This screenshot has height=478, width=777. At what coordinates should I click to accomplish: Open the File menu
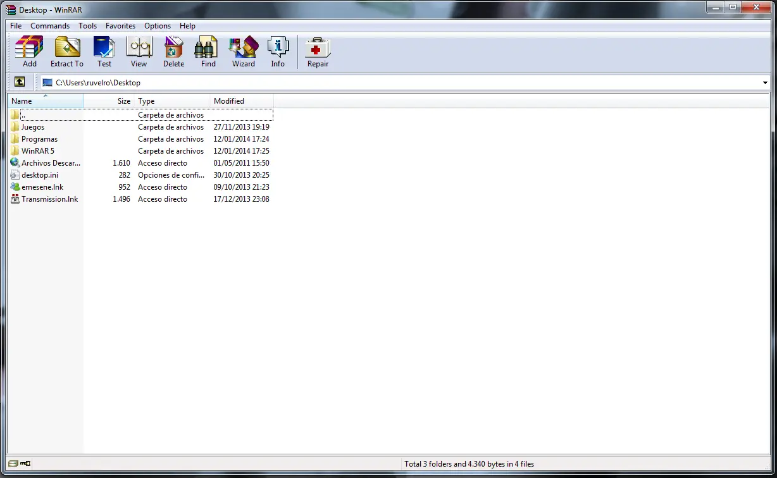(16, 26)
